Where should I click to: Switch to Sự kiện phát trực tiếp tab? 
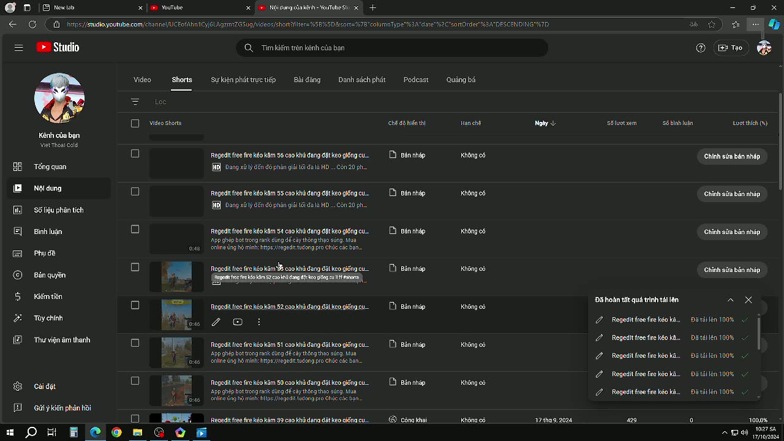tap(243, 80)
